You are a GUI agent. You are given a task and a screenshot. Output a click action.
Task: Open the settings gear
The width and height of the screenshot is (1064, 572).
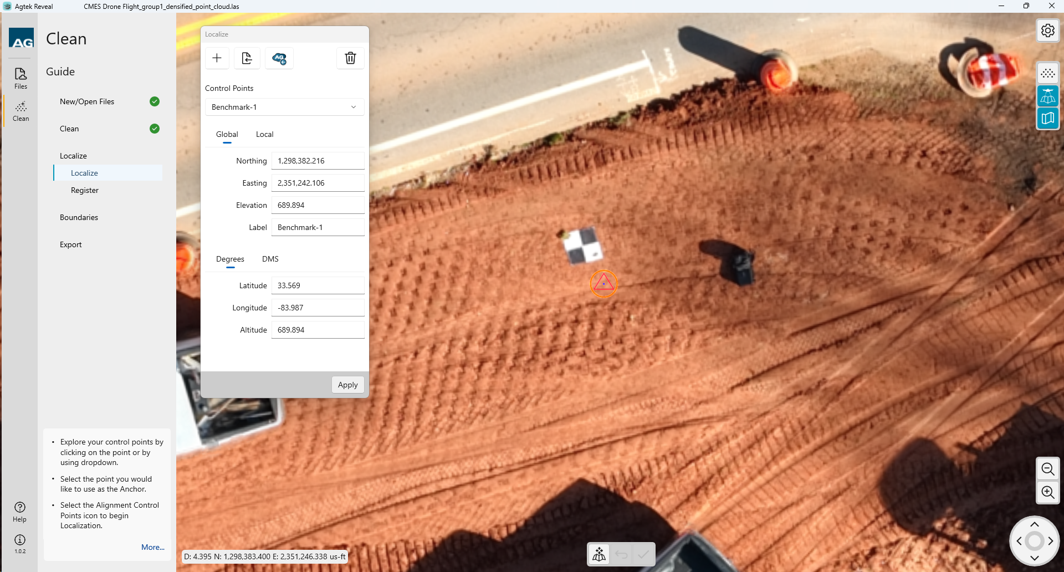[x=1047, y=30]
